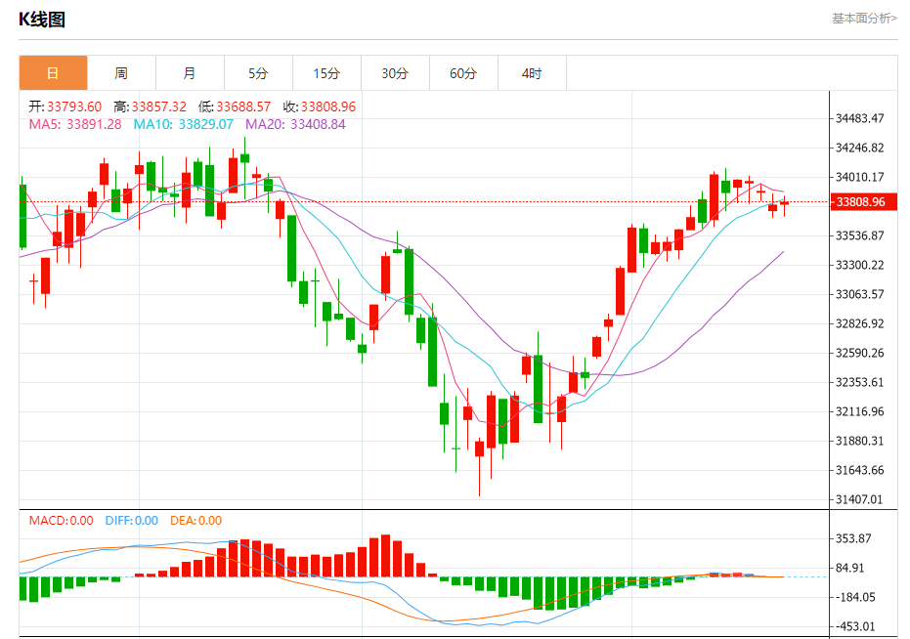
Task: Click the 33300.22 price axis label
Action: (x=860, y=265)
